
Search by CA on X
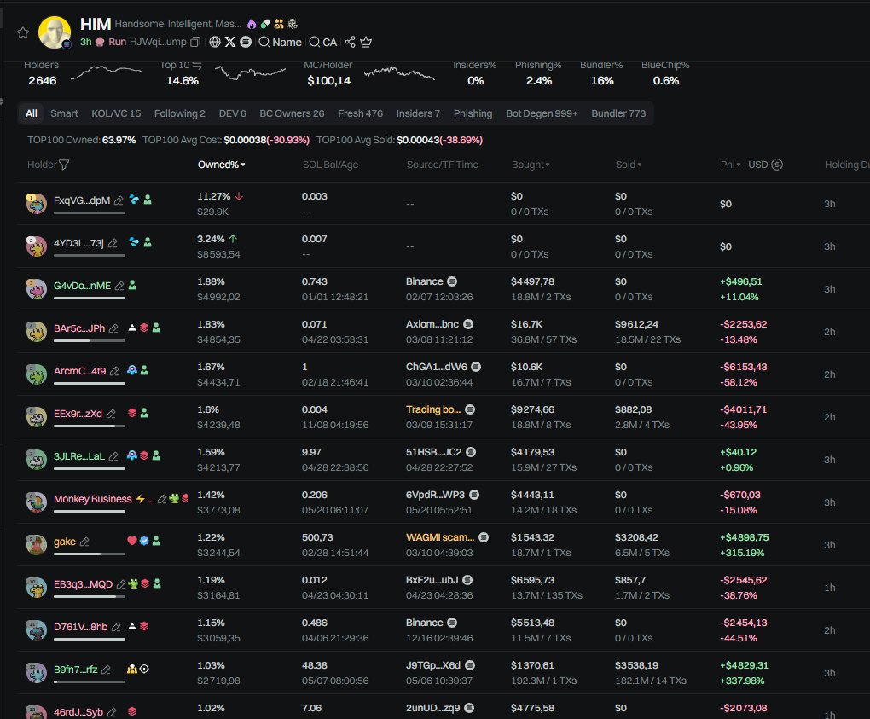[x=323, y=42]
